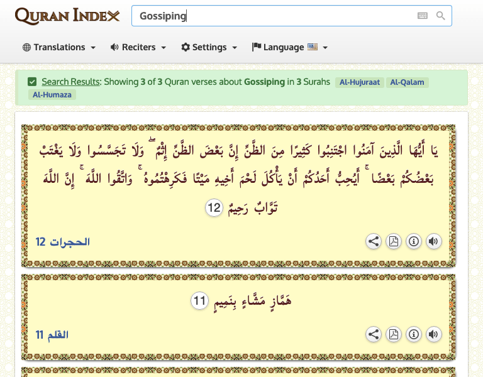The width and height of the screenshot is (483, 377).
Task: Open the الحجرات 12 verse link
Action: coord(62,241)
